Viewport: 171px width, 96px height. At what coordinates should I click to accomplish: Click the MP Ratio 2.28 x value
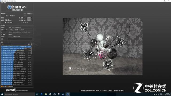pos(25,22)
